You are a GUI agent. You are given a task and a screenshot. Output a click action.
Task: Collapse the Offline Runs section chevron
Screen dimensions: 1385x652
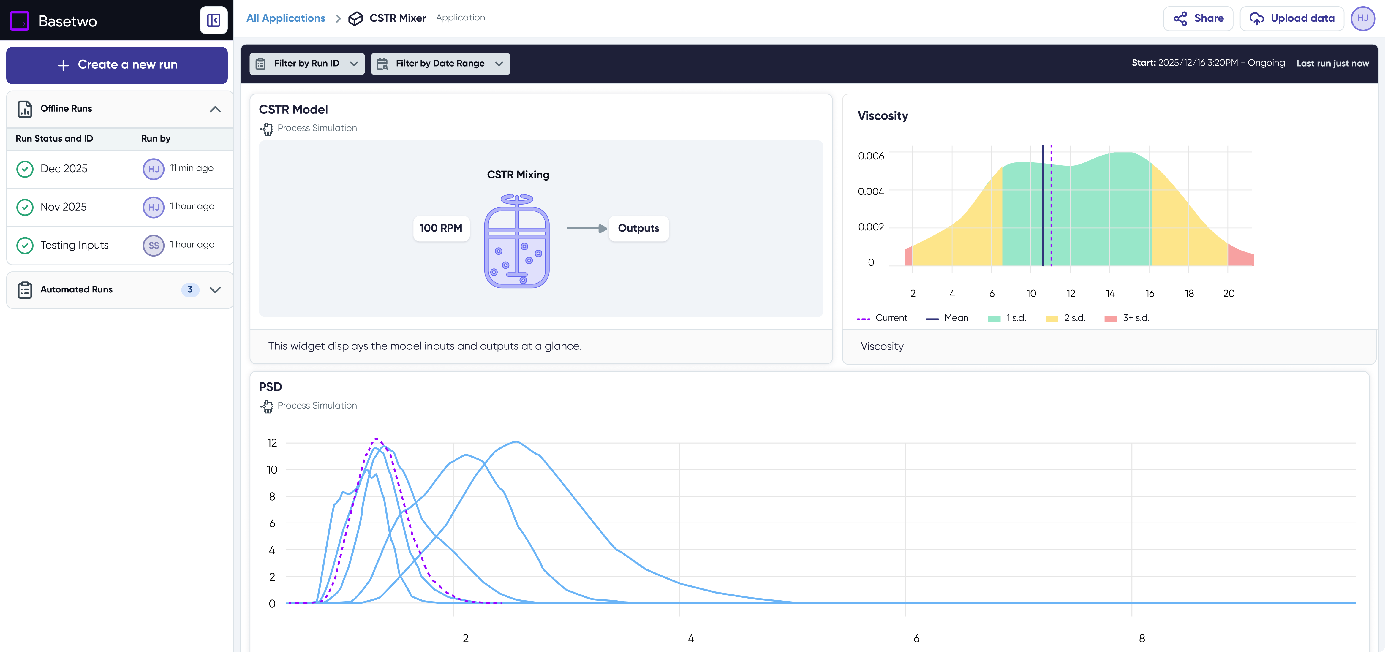tap(215, 109)
